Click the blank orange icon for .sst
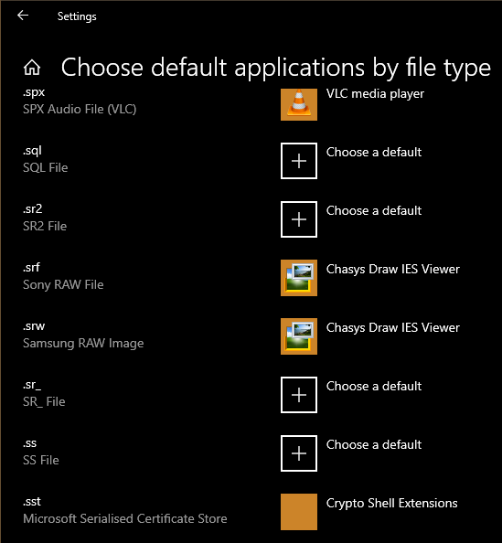The image size is (502, 543). (x=299, y=512)
